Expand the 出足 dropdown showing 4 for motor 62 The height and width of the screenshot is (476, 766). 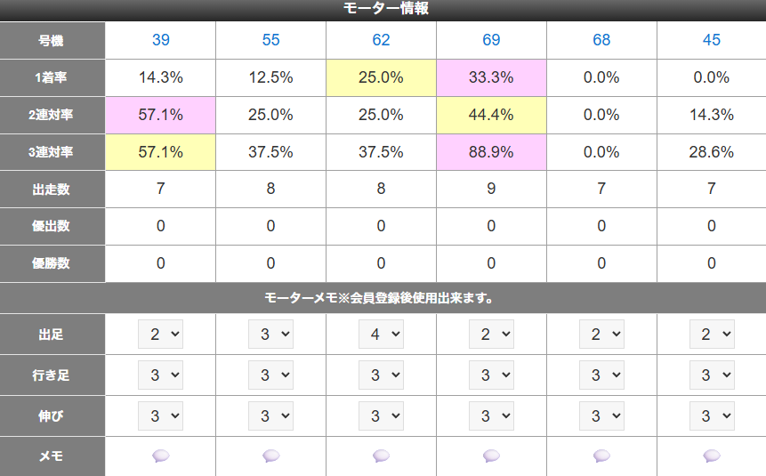point(381,335)
